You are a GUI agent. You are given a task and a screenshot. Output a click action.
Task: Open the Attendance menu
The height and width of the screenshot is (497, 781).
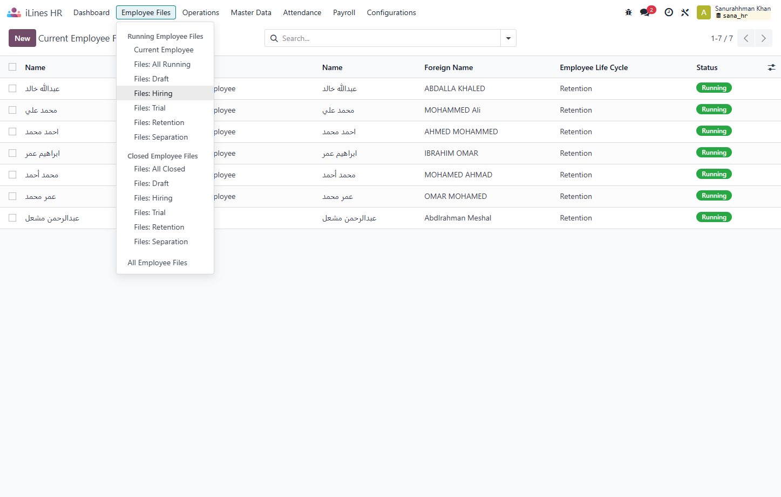click(x=302, y=12)
